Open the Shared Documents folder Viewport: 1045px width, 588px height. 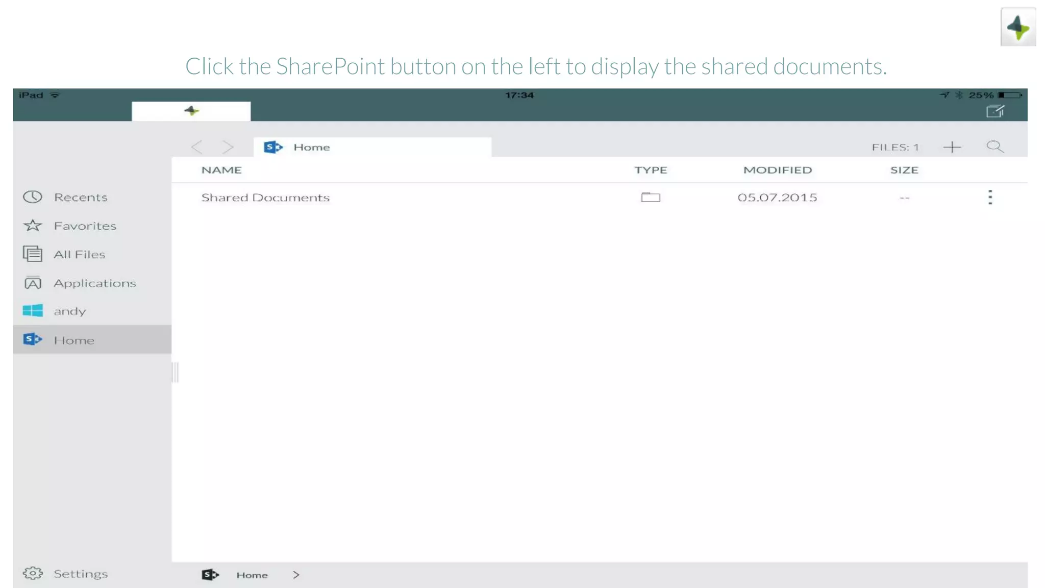(265, 198)
